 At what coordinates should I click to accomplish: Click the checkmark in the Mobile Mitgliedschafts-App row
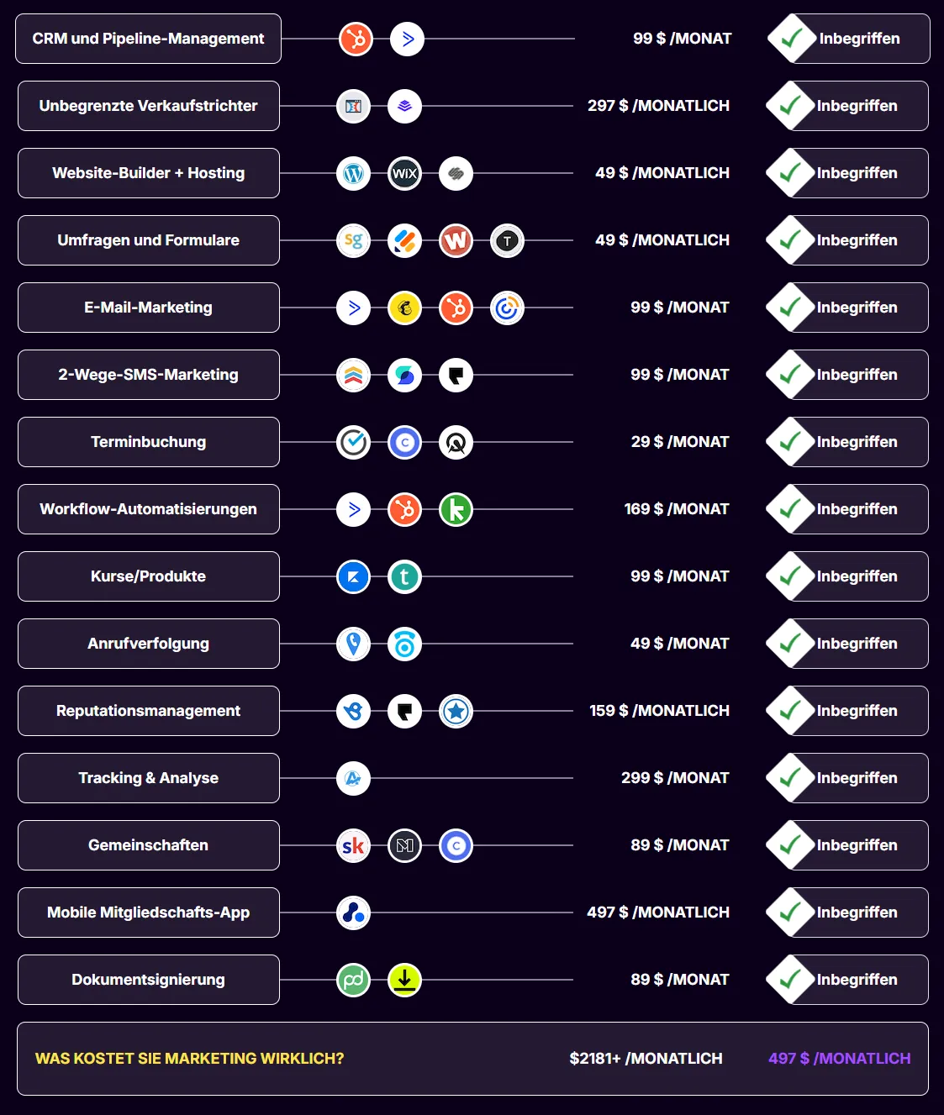click(x=790, y=913)
